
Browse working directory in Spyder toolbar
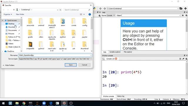click(181, 9)
